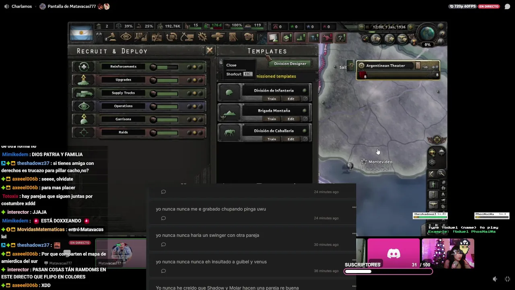515x290 pixels.
Task: Click the División de Infanteria helmet icon
Action: point(229,93)
